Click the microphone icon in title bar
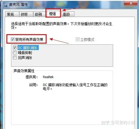This screenshot has height=129, width=139. (5, 4)
